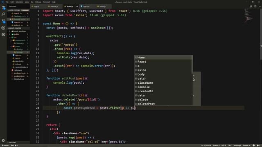Image resolution: width=262 pixels, height=147 pixels.
Task: Switch to the Navbar.js editor tab
Action: (54, 7)
